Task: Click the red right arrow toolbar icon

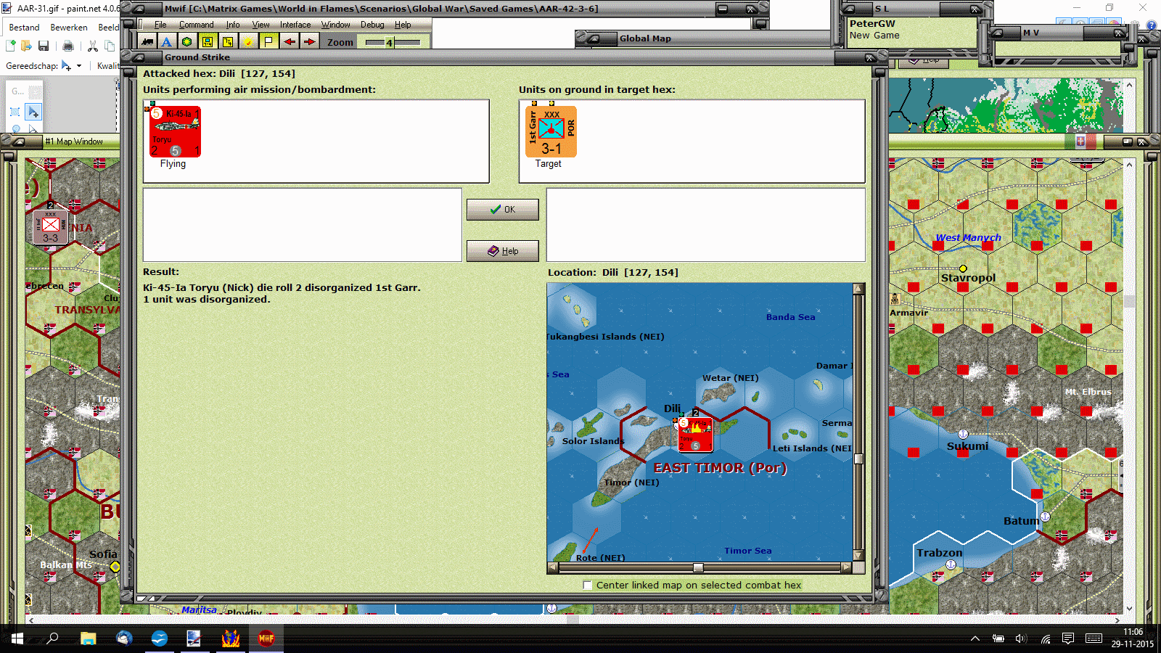Action: tap(309, 41)
